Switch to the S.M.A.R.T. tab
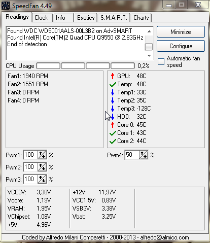Image resolution: width=210 pixels, height=243 pixels. (x=114, y=18)
